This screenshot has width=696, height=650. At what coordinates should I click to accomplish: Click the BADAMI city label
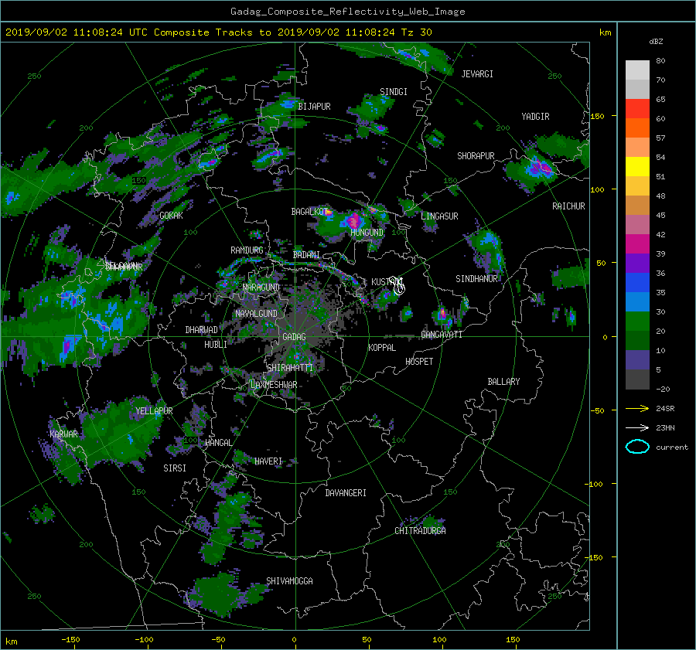[306, 255]
